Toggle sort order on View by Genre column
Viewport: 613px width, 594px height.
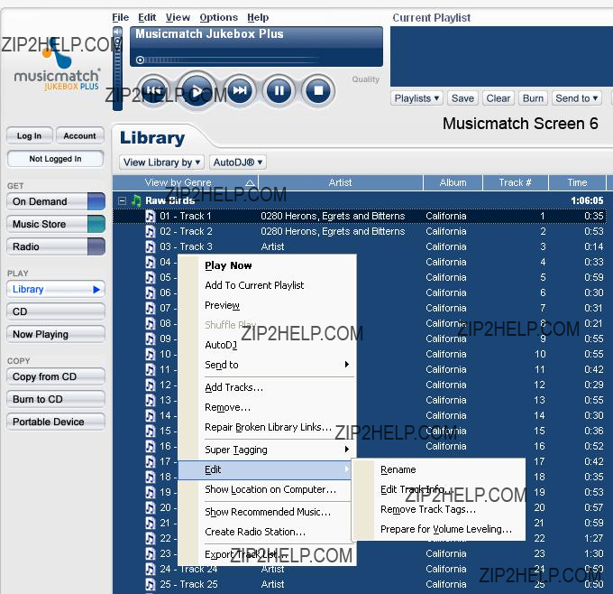pos(251,183)
